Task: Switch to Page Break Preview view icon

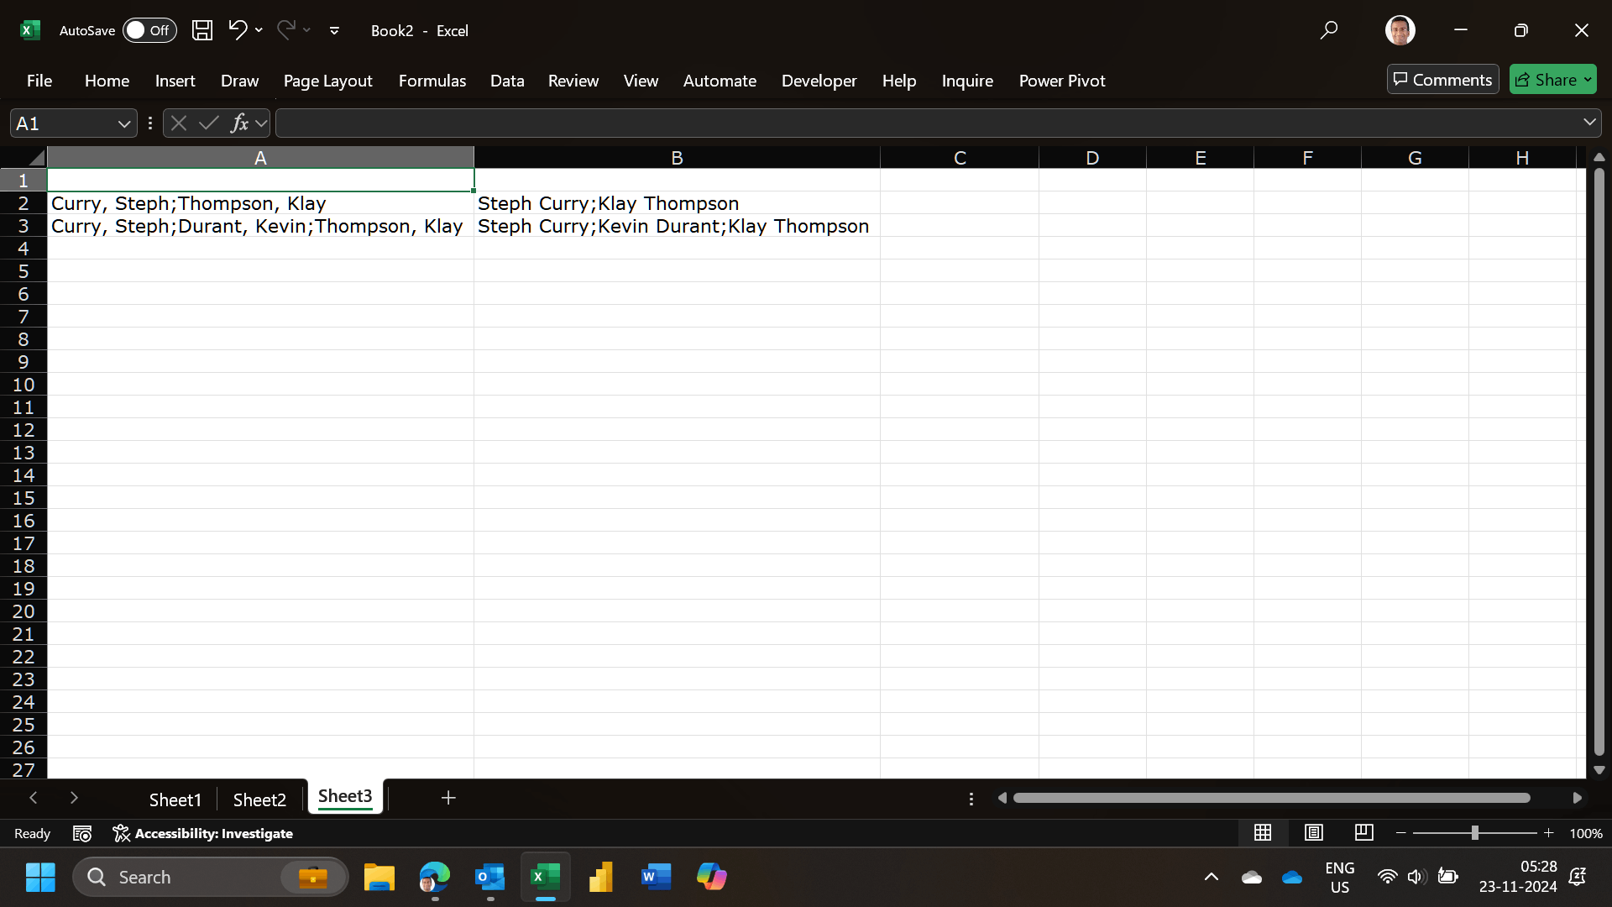Action: point(1363,832)
